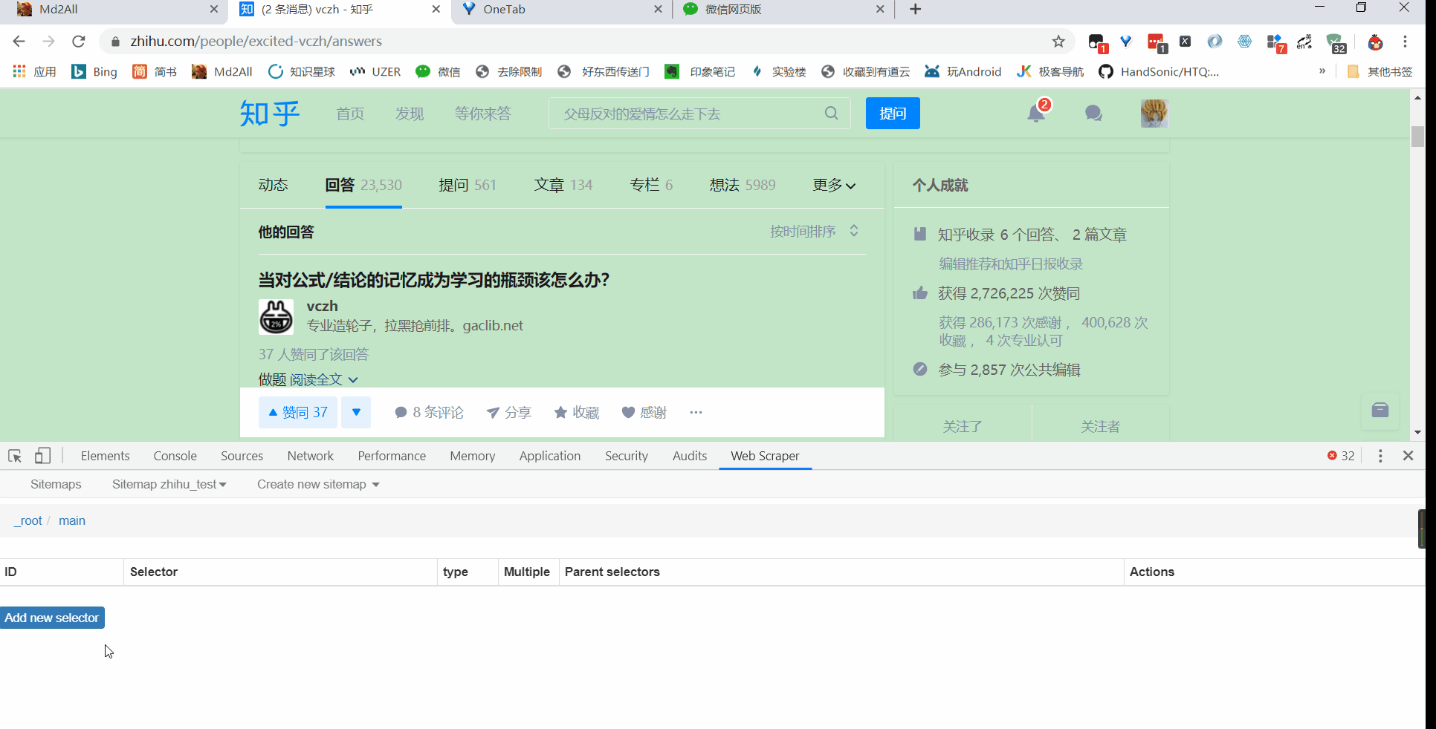Image resolution: width=1436 pixels, height=729 pixels.
Task: Switch to the 文章 134 tab
Action: [563, 185]
